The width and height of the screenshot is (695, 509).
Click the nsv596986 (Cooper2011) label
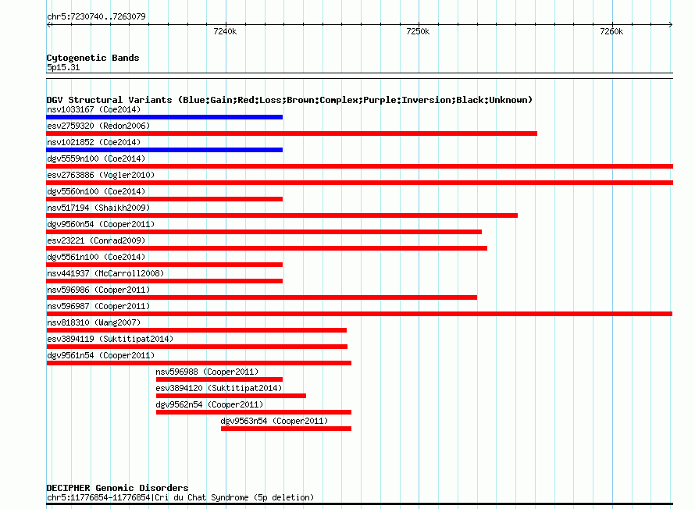[x=98, y=290]
